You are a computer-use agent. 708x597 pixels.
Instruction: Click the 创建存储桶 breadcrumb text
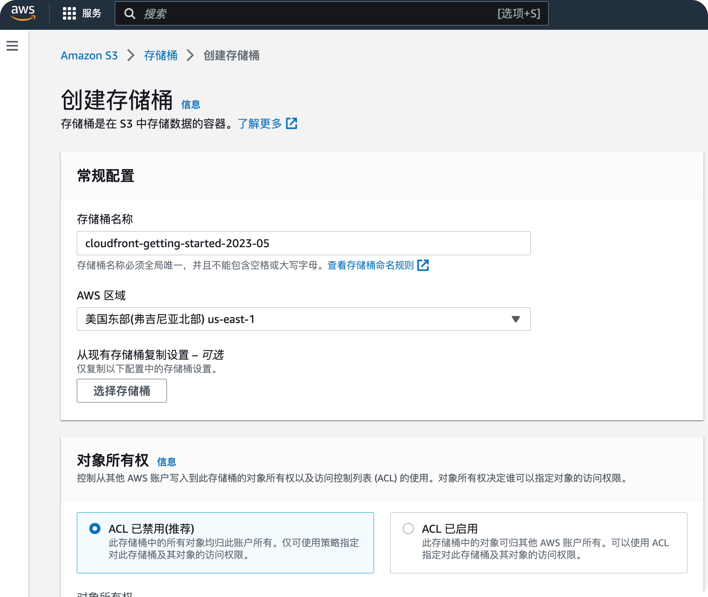coord(231,55)
